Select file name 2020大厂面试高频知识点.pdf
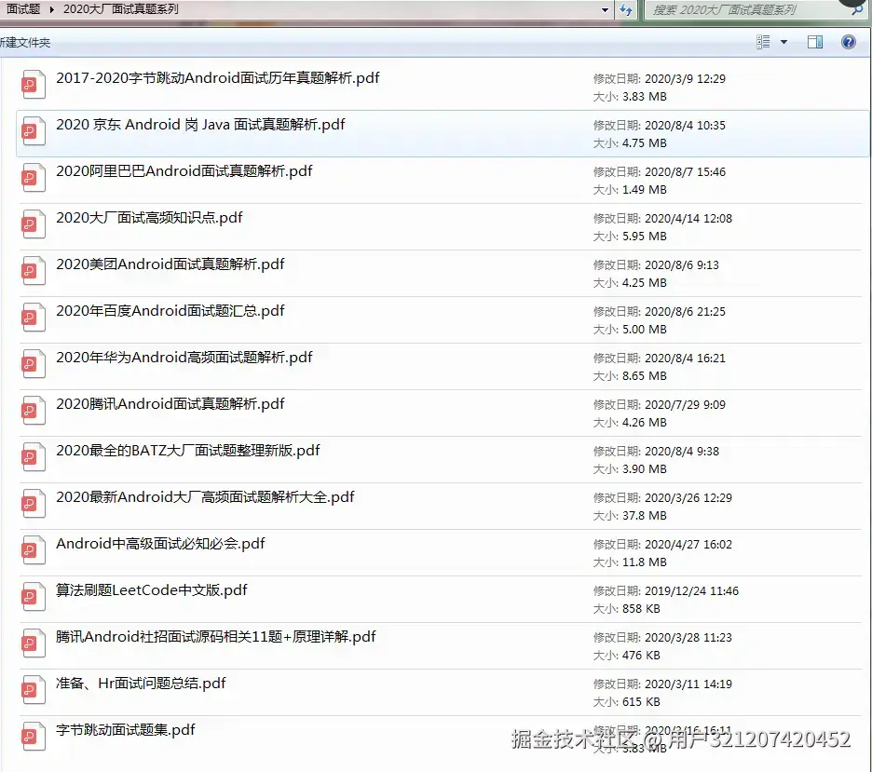 (149, 218)
